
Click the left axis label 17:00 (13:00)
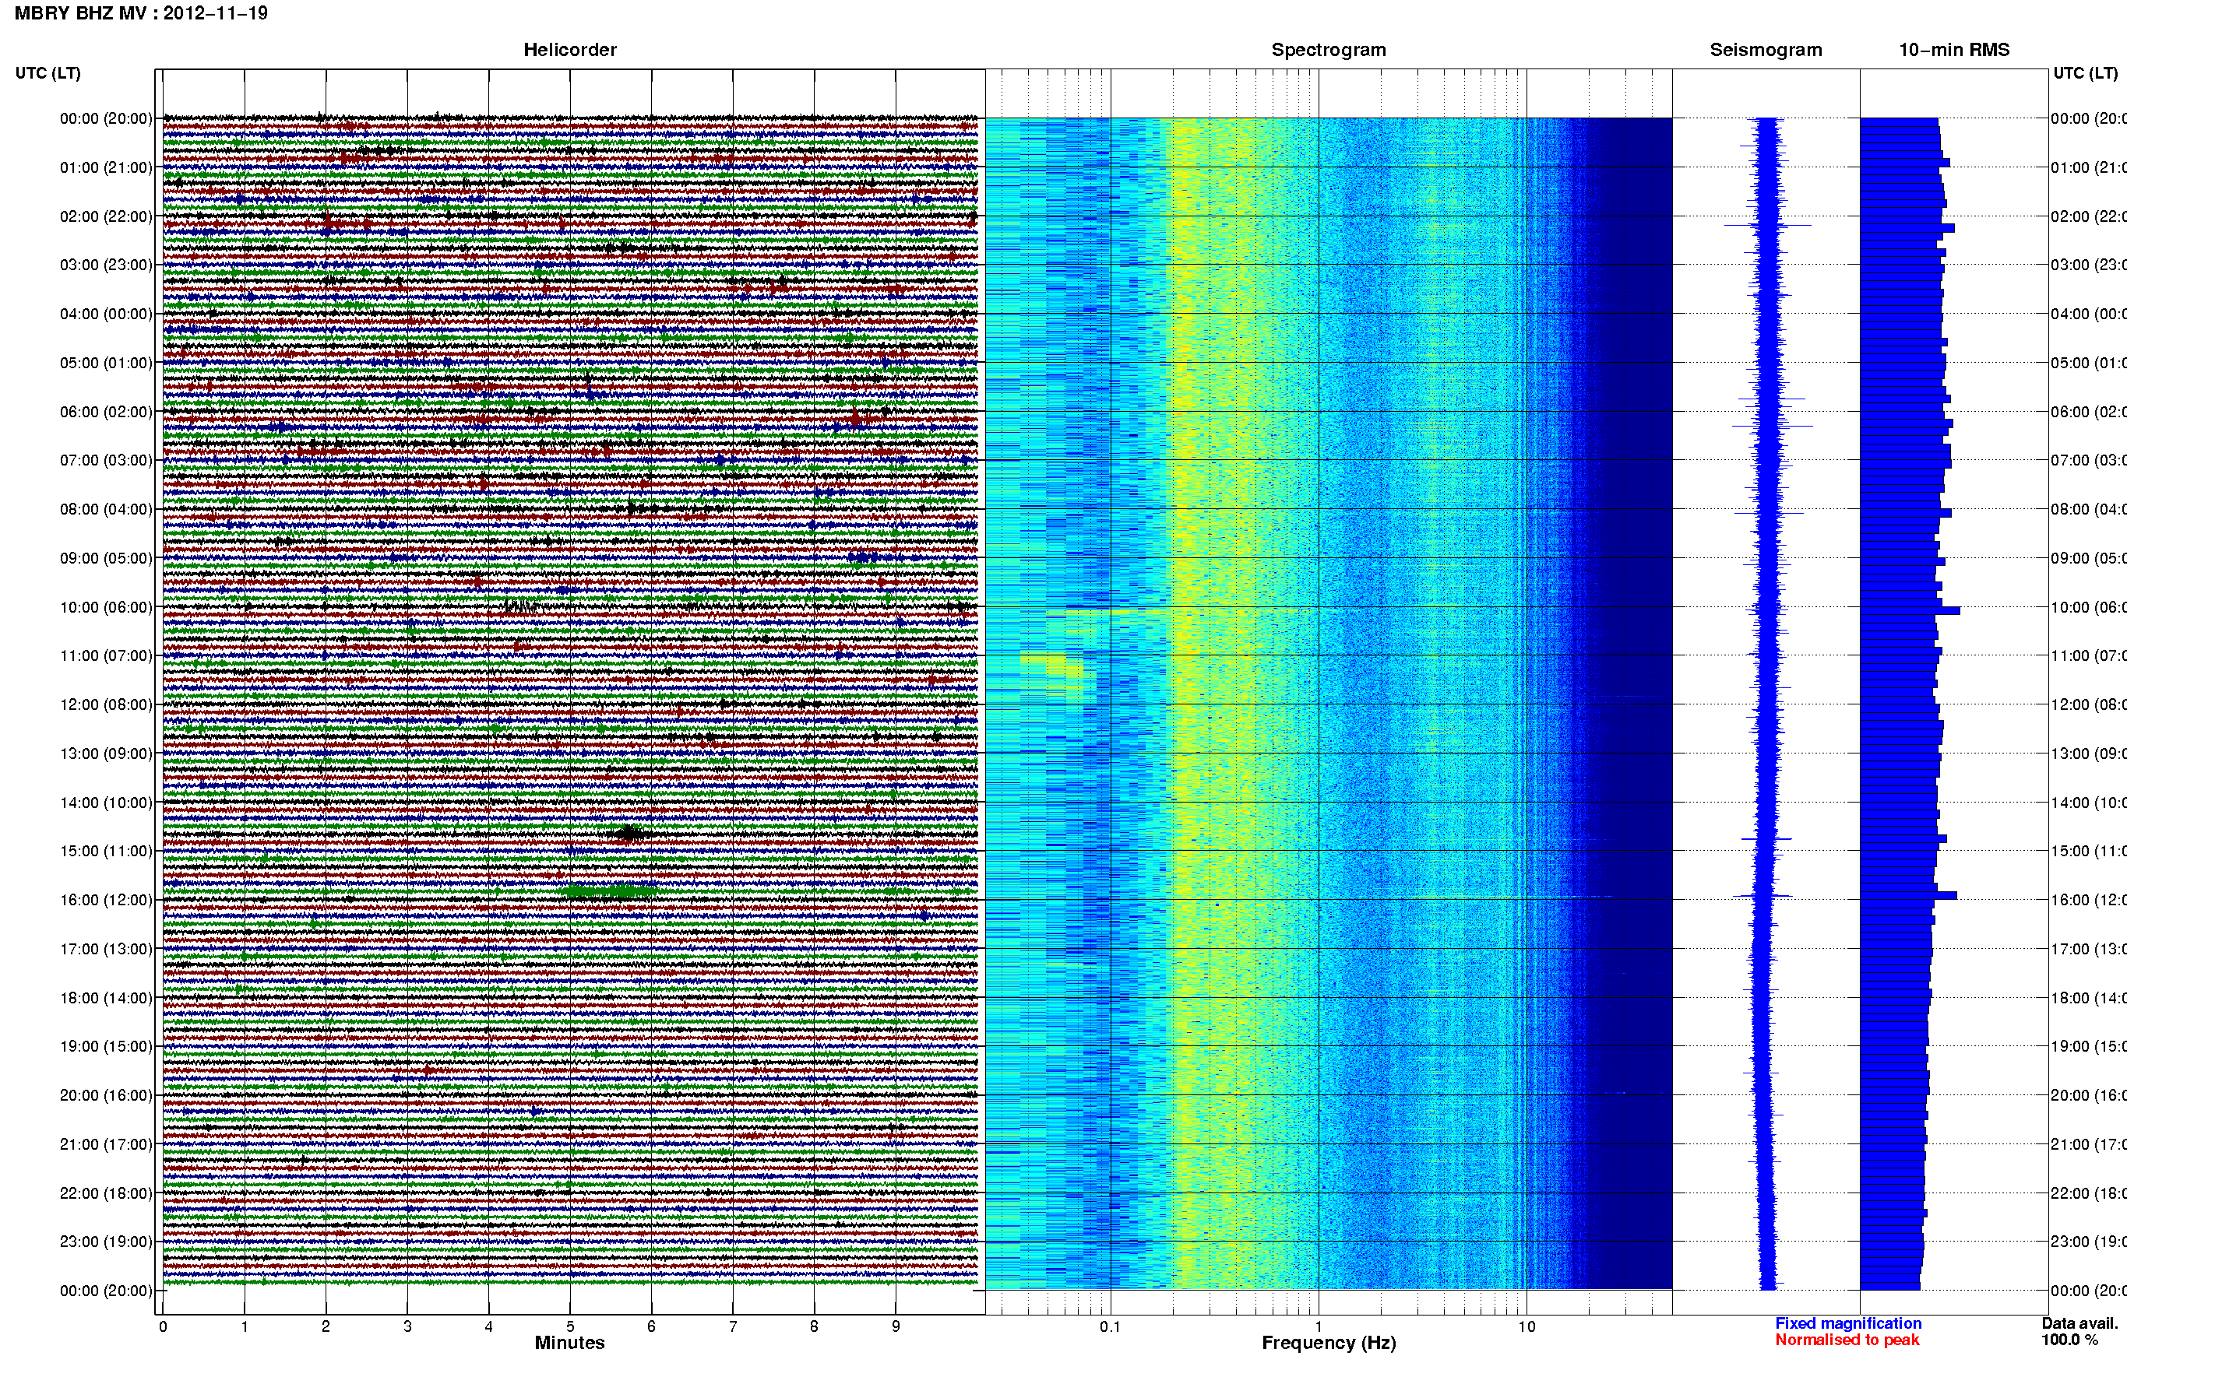[x=106, y=948]
